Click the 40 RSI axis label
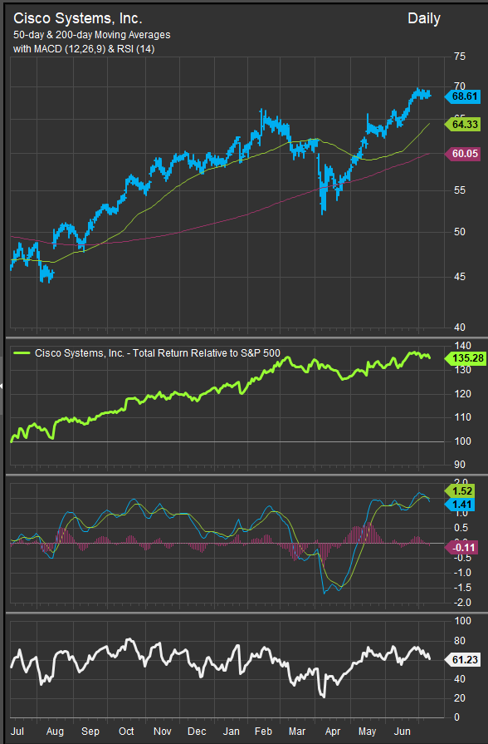Screen dimensions: 488x744 (x=460, y=679)
